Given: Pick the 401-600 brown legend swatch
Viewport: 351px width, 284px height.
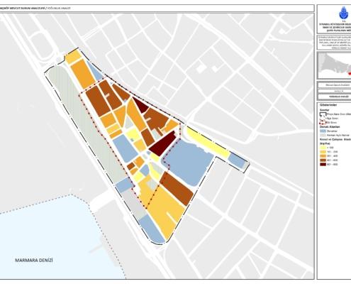Looking at the screenshot, I should click(x=323, y=160).
